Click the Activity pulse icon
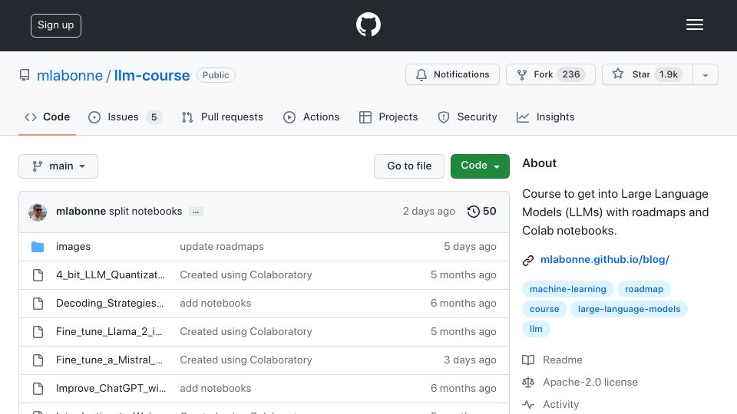This screenshot has width=737, height=414. 528,404
